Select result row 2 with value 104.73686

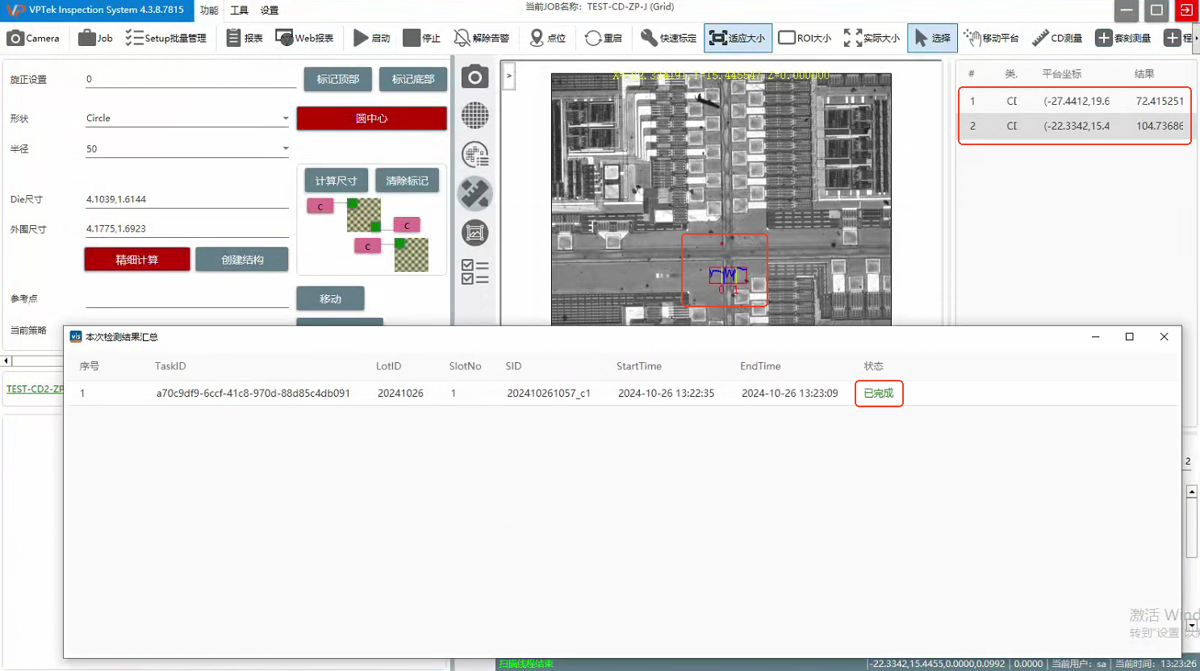(1074, 126)
